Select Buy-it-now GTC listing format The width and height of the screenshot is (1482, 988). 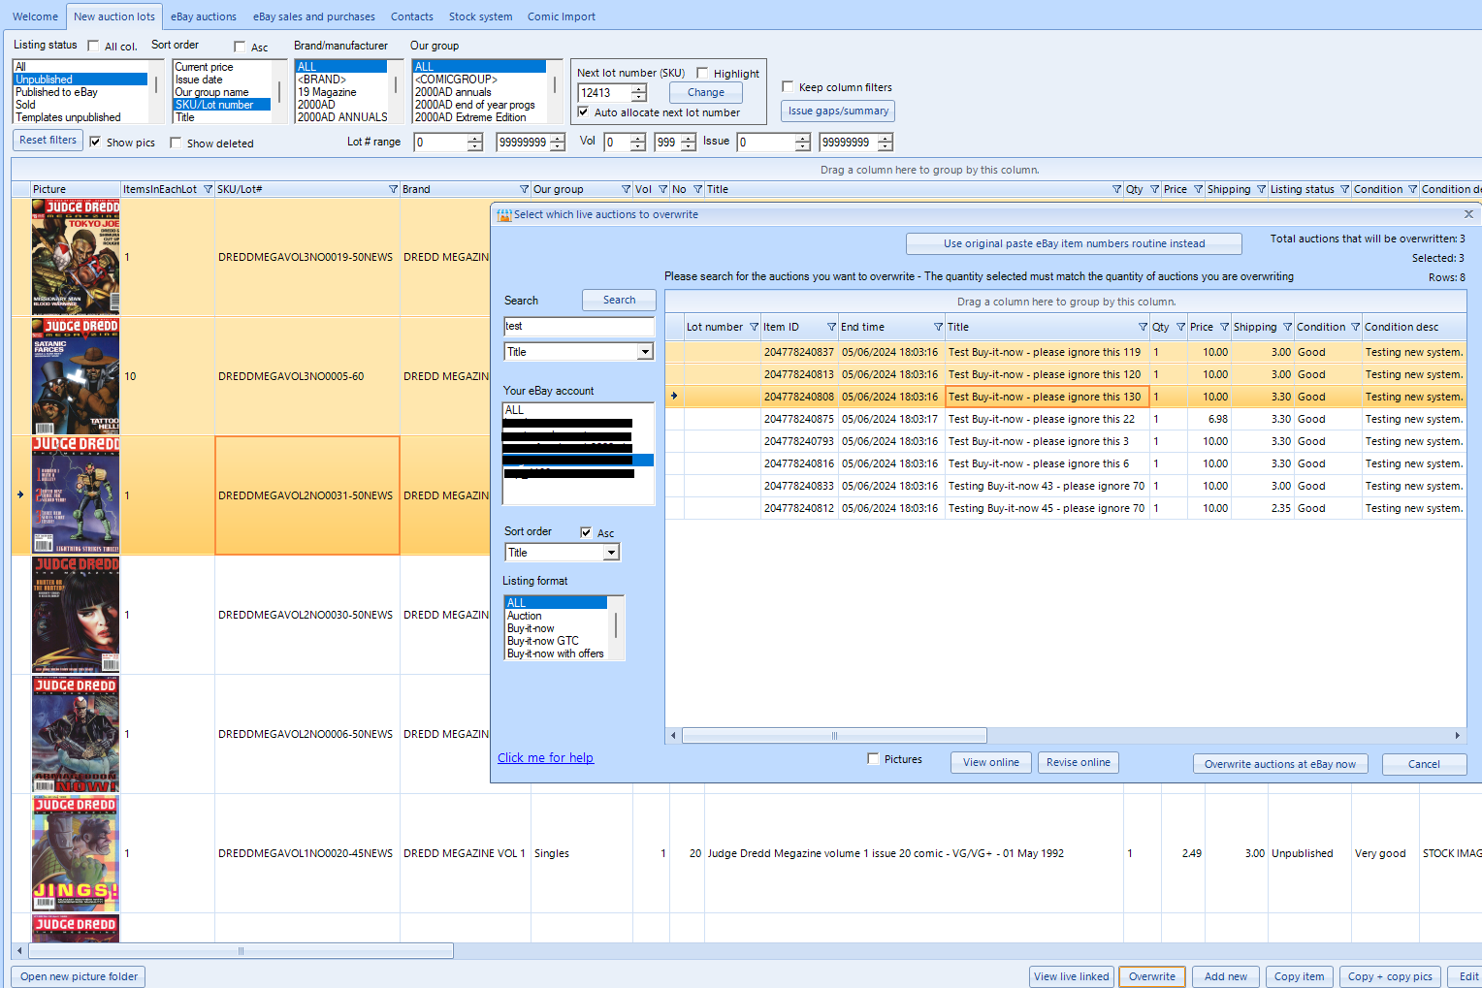coord(542,641)
